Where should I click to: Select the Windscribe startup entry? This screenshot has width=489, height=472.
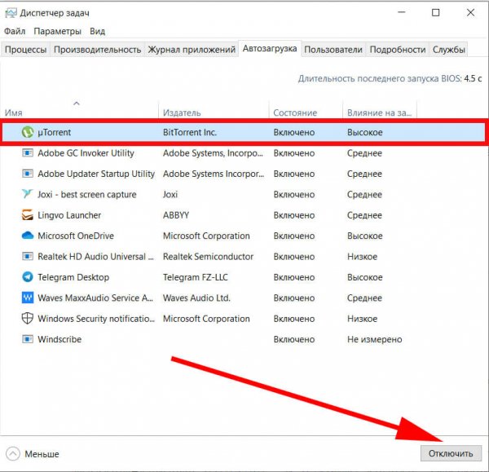tap(59, 339)
